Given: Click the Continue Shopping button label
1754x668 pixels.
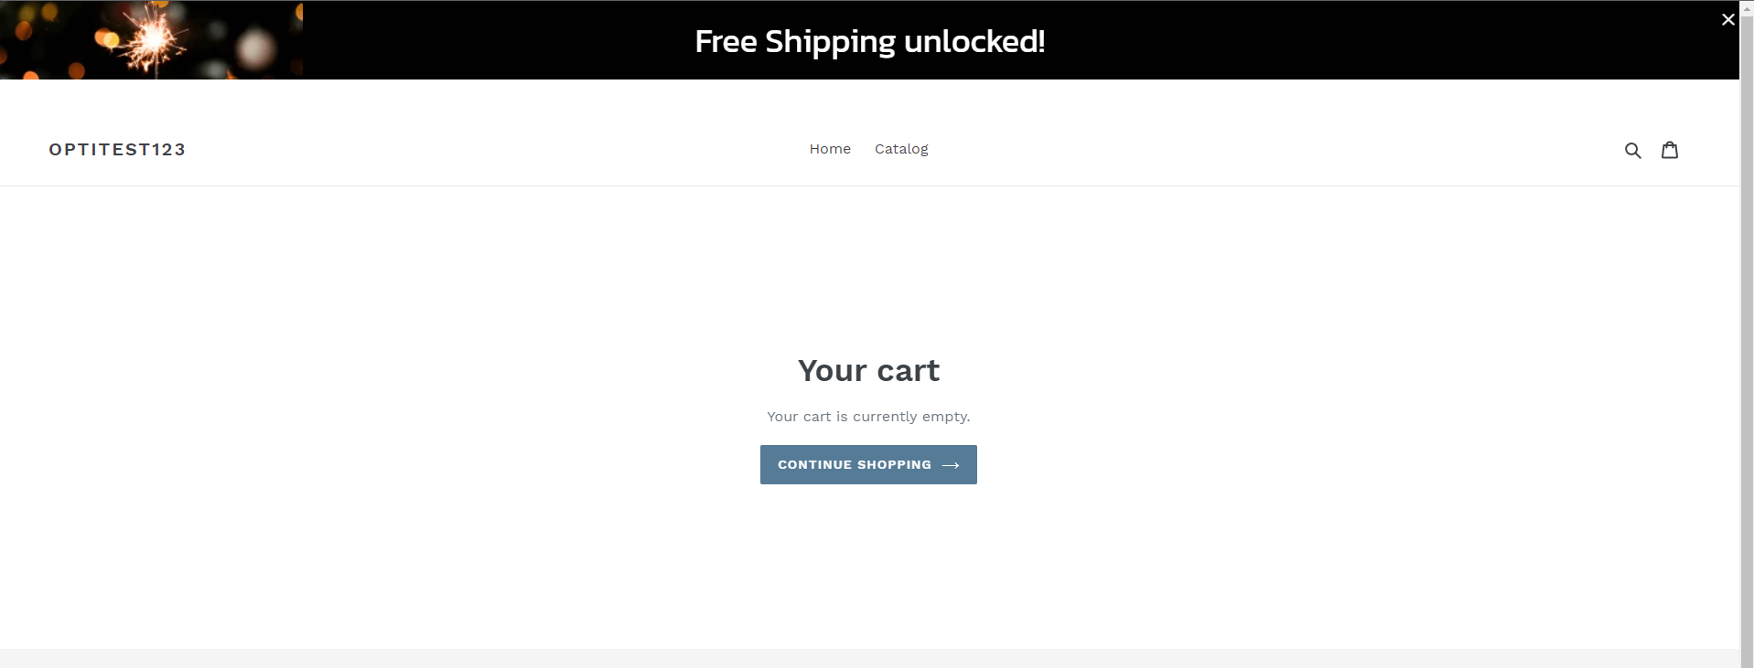Looking at the screenshot, I should pyautogui.click(x=855, y=465).
